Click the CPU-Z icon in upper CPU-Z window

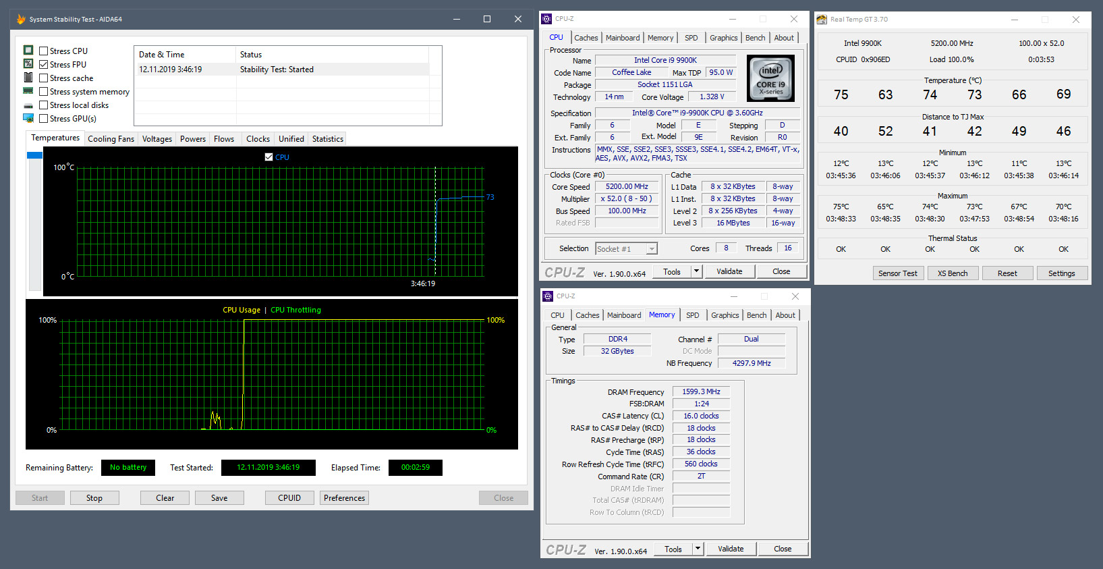tap(547, 19)
